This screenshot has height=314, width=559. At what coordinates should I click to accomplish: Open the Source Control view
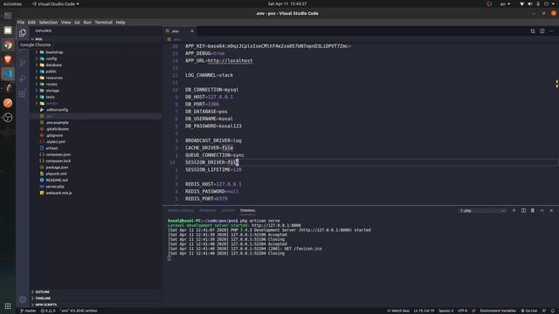(x=23, y=63)
